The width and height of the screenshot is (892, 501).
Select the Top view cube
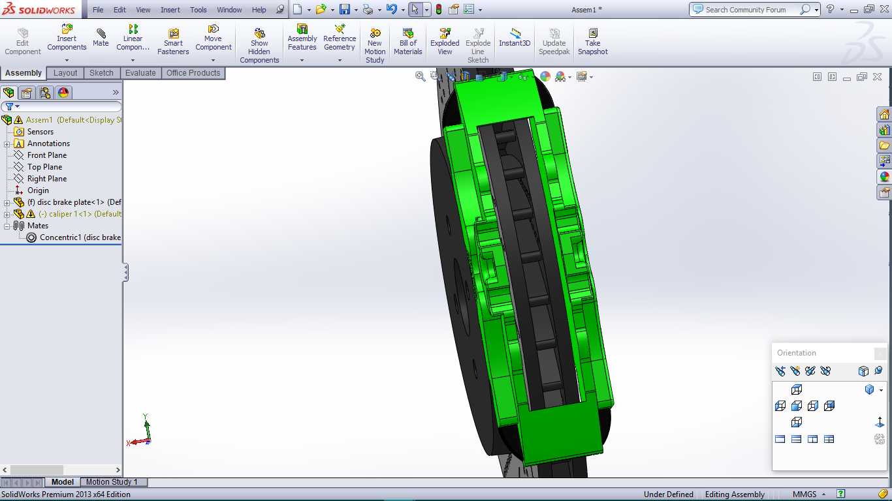pyautogui.click(x=797, y=389)
